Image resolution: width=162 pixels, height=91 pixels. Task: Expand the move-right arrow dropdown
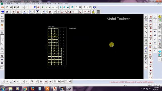point(47,12)
